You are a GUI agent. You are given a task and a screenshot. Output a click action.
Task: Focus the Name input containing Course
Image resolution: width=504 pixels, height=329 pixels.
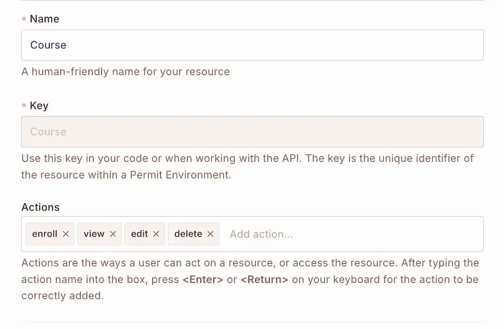coord(252,45)
